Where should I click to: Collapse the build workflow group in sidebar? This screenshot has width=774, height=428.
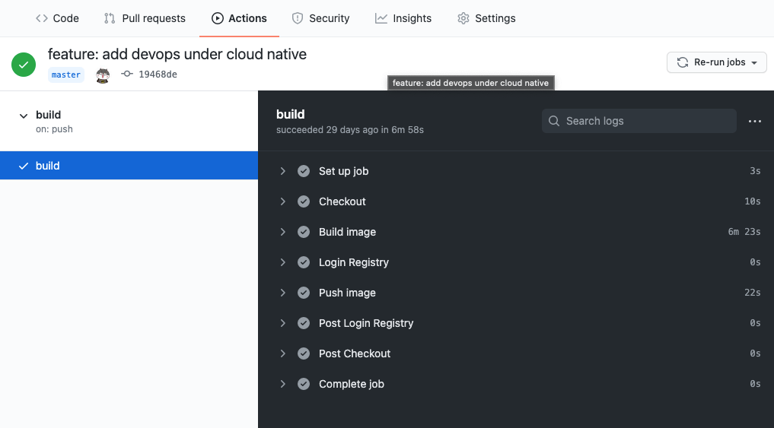tap(24, 116)
